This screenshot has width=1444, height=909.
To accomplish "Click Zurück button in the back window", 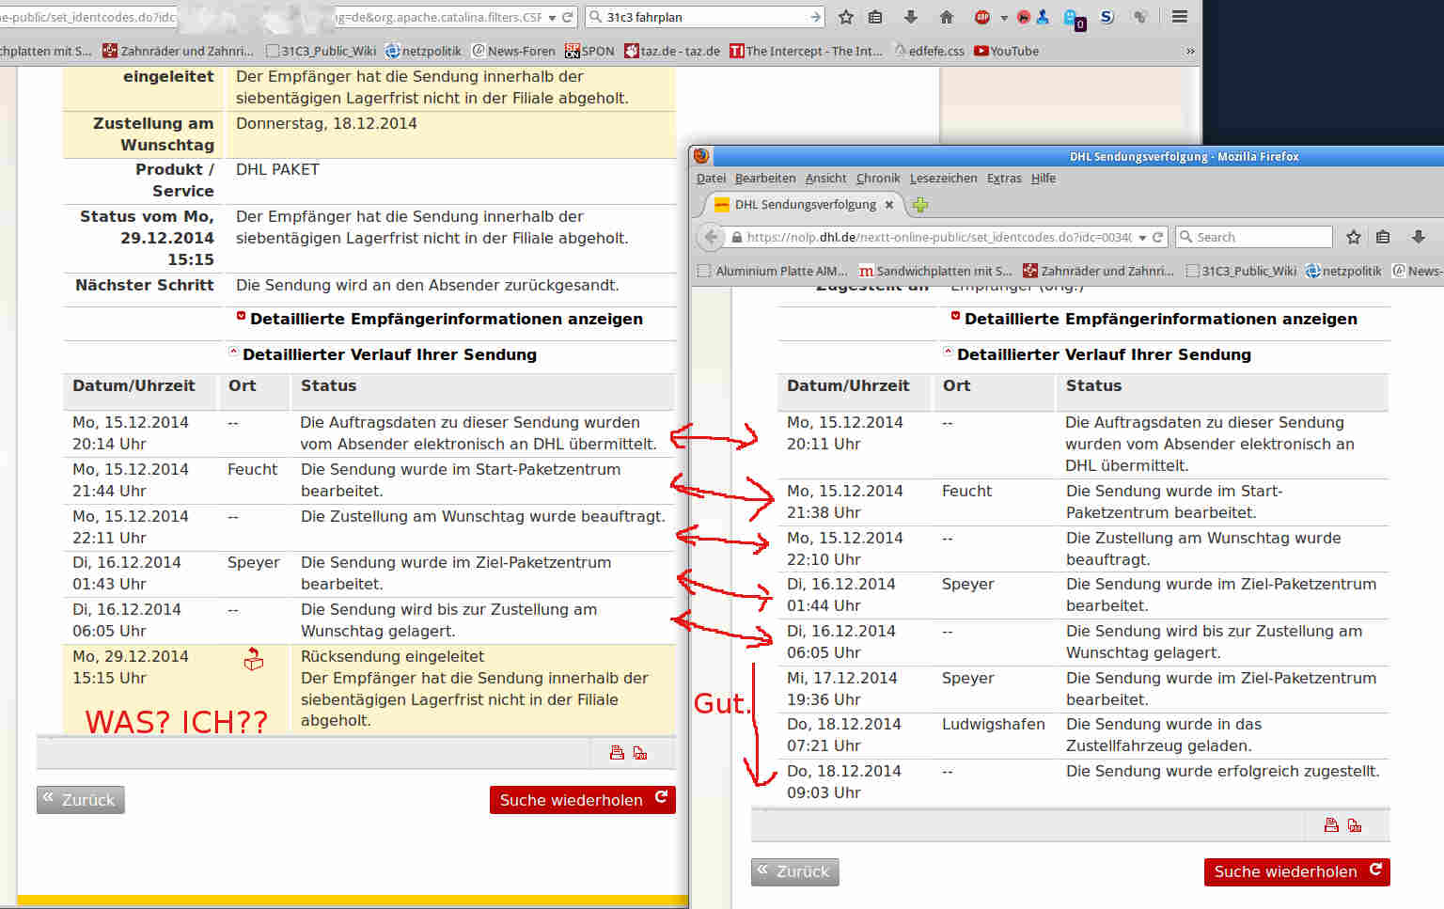I will (81, 800).
